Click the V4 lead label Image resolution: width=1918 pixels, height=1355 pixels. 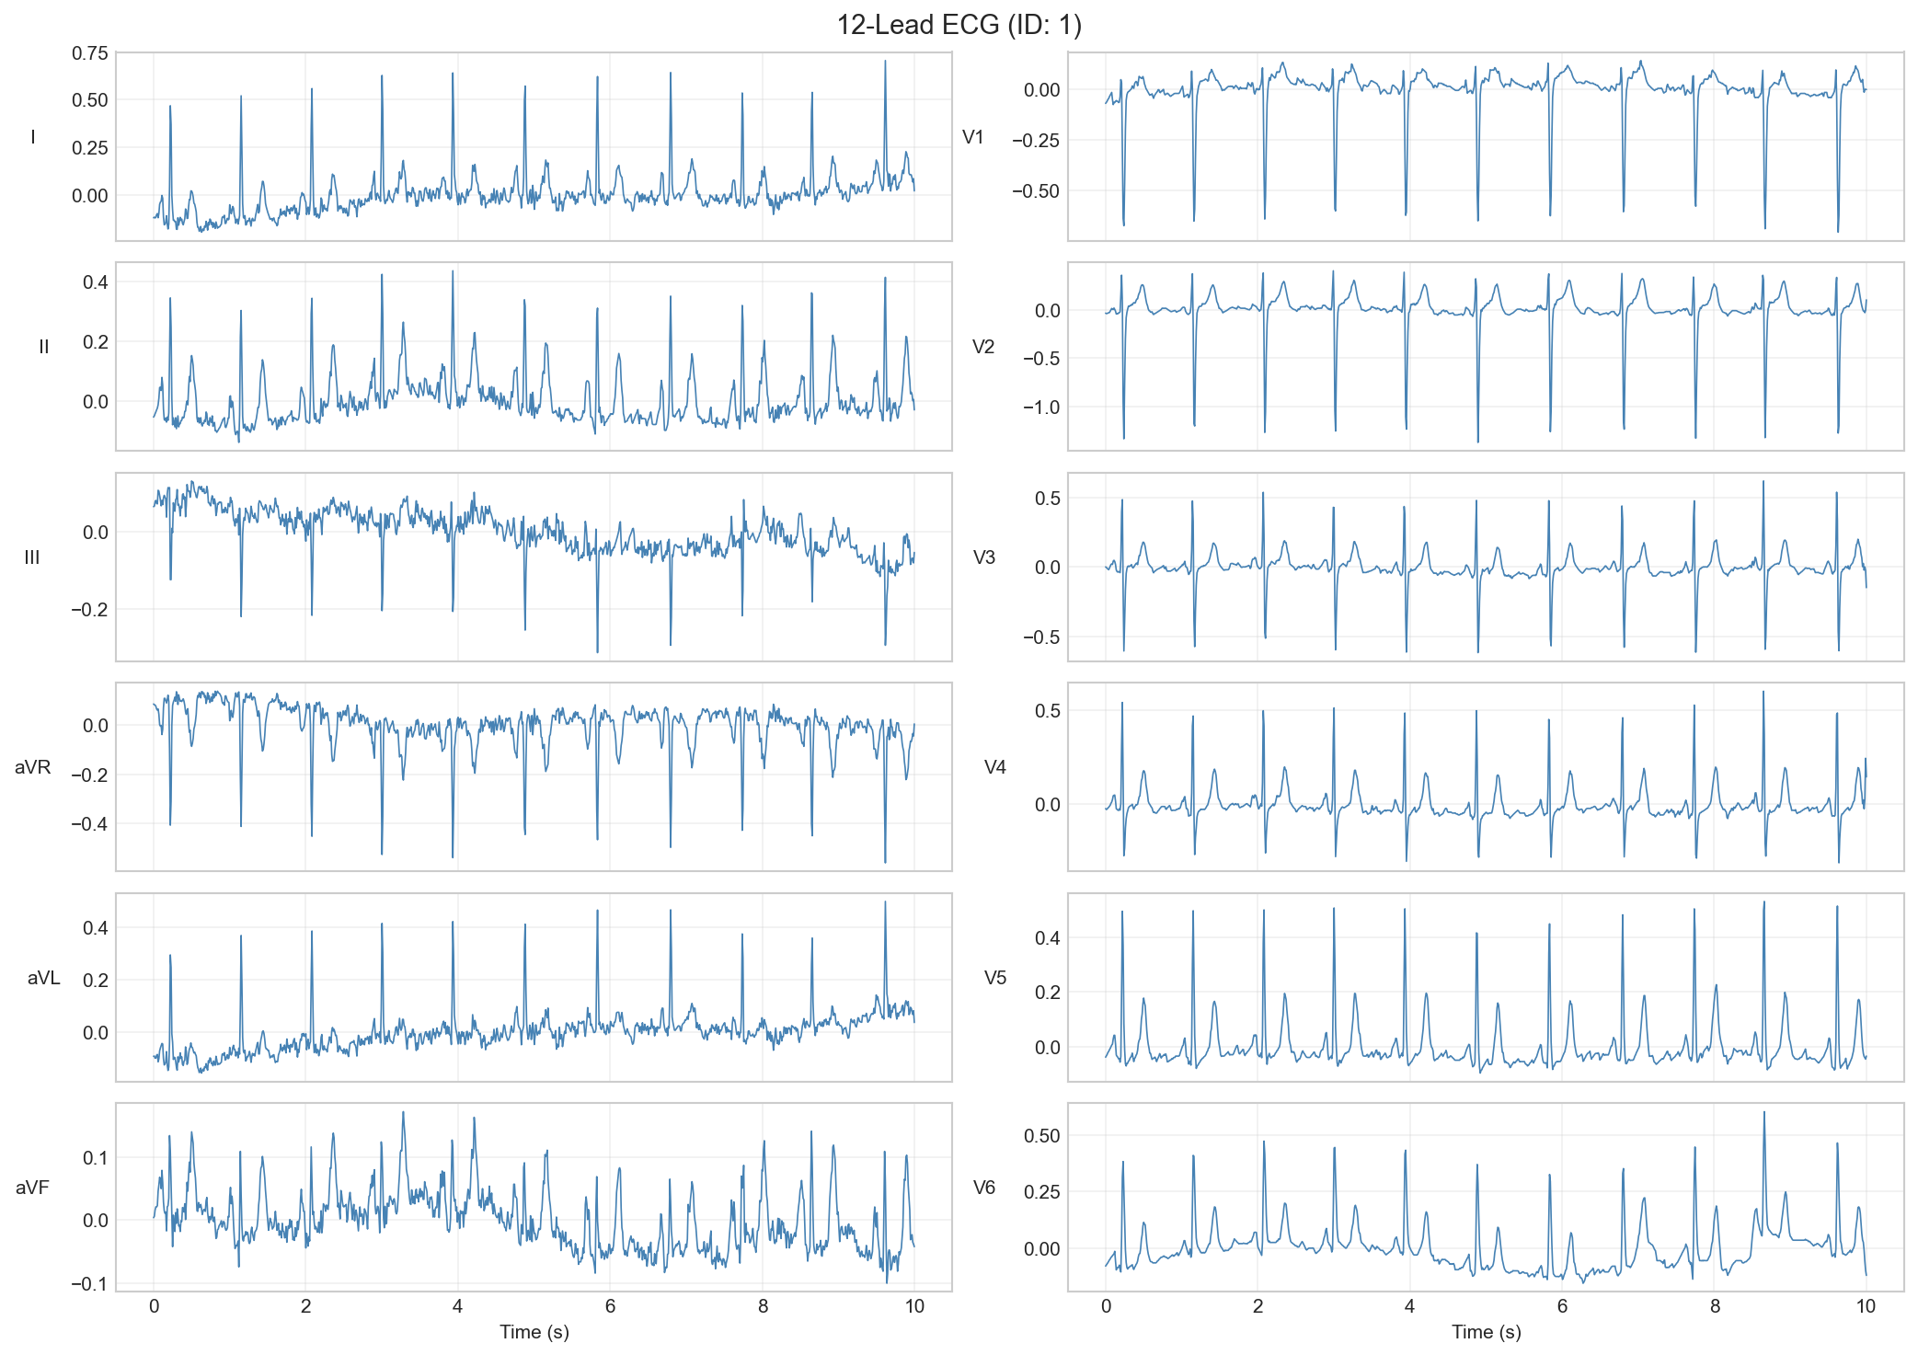click(x=994, y=768)
